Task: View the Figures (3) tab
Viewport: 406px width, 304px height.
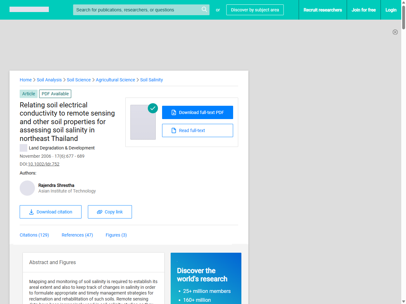Action: [x=116, y=235]
